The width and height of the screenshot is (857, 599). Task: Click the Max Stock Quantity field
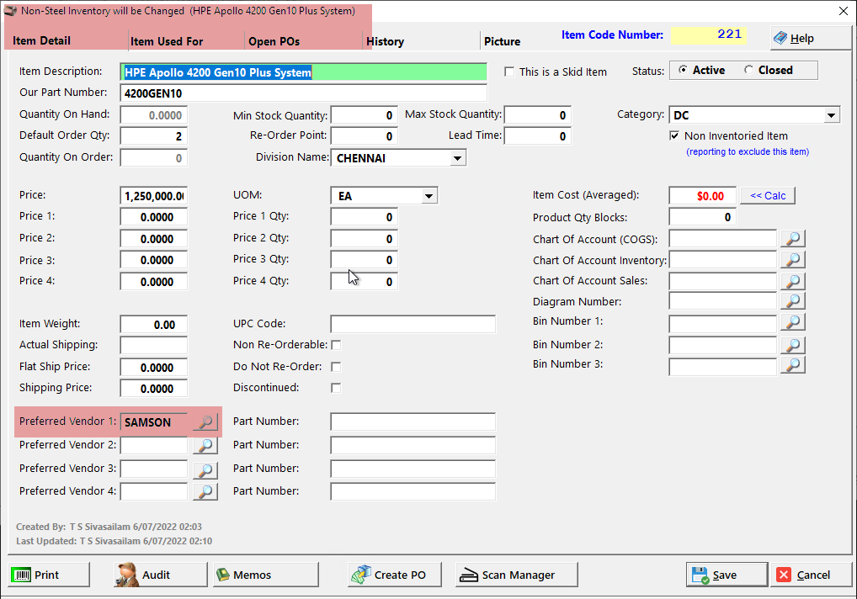tap(538, 115)
